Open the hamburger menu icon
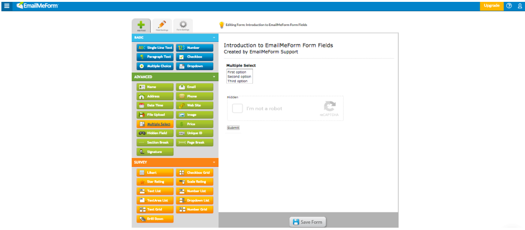This screenshot has width=525, height=230. coord(7,6)
